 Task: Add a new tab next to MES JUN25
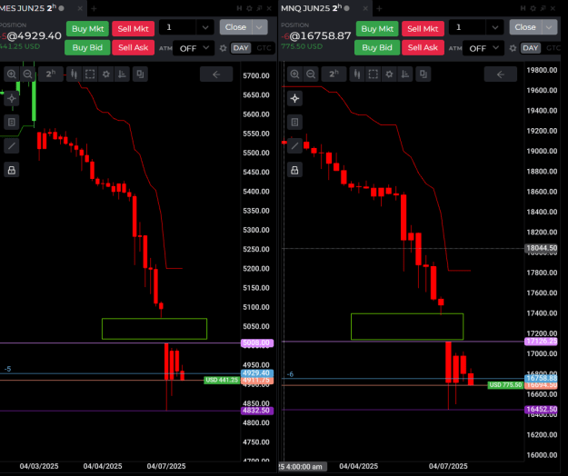94,8
